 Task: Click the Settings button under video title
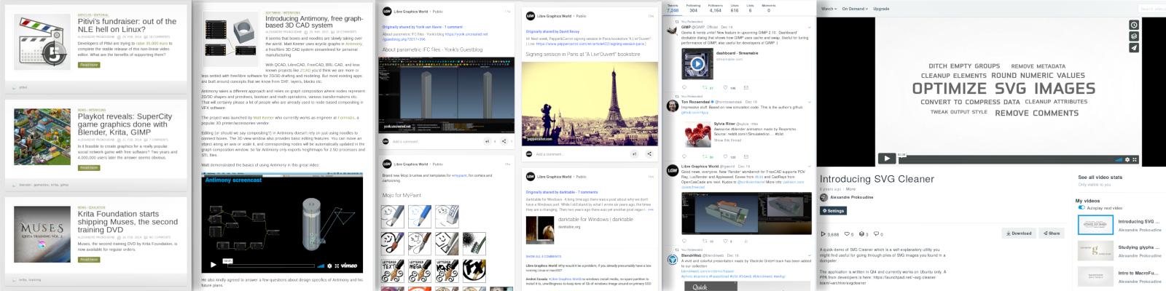(834, 211)
